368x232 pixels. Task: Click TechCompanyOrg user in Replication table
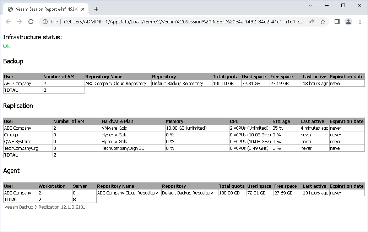tap(21, 148)
